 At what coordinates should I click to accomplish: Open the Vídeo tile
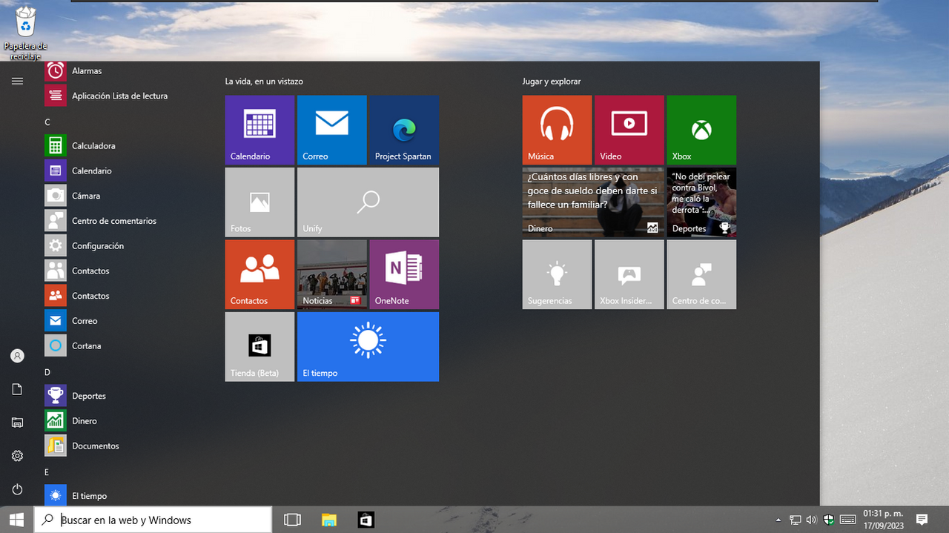pos(629,130)
